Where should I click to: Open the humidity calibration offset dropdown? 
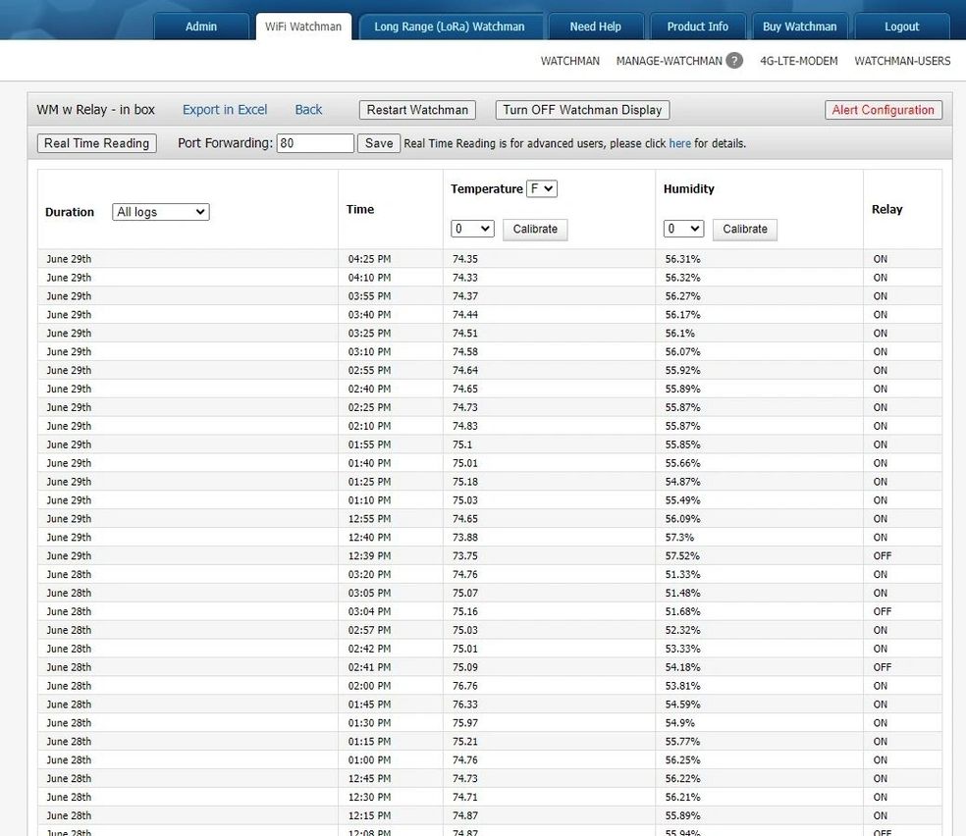683,229
